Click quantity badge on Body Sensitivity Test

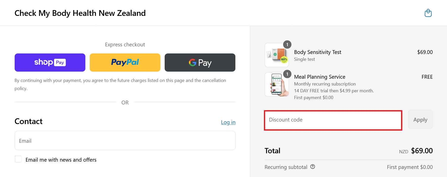(287, 45)
